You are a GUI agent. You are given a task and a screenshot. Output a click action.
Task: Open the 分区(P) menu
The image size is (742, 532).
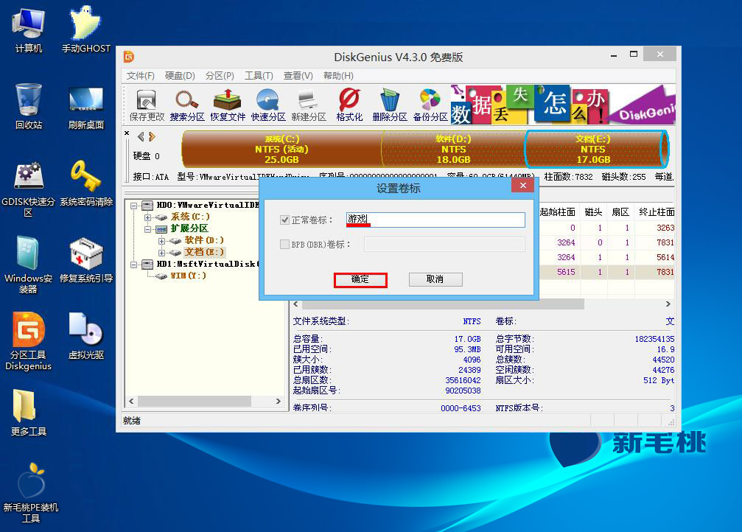pyautogui.click(x=220, y=76)
